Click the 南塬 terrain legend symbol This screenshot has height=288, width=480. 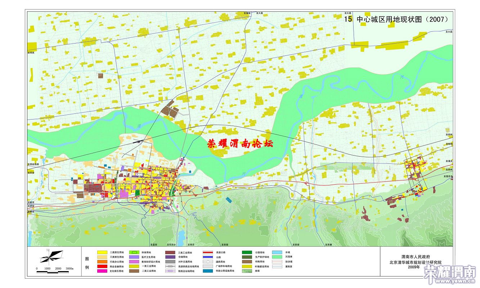(247, 271)
